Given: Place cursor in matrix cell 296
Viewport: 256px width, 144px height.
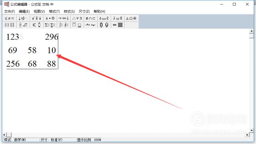Looking at the screenshot, I should pos(51,37).
